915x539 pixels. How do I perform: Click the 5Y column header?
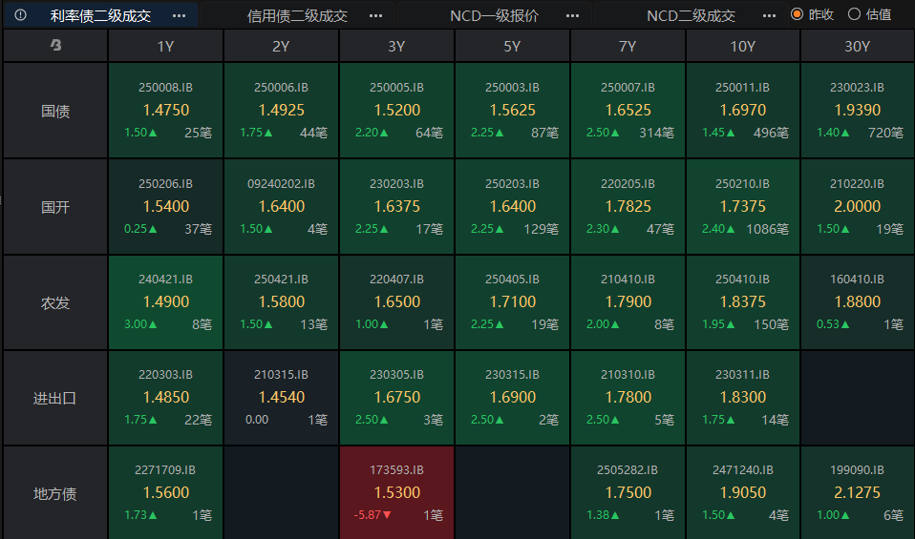point(512,46)
